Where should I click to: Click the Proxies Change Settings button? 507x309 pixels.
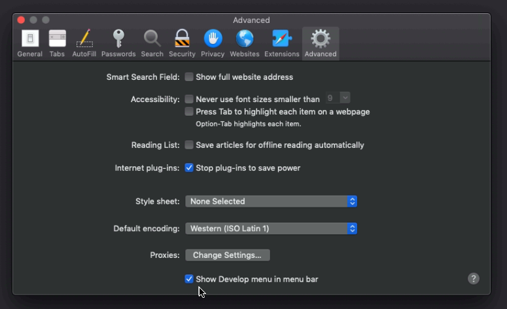pos(227,255)
